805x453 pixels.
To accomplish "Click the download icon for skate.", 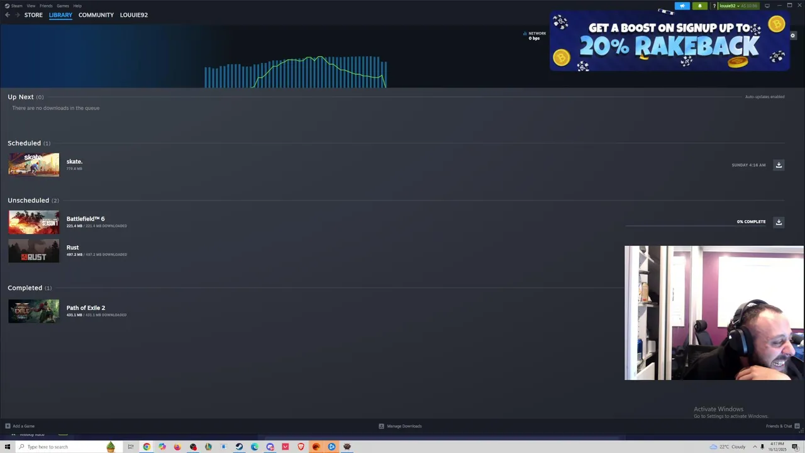I will click(779, 165).
